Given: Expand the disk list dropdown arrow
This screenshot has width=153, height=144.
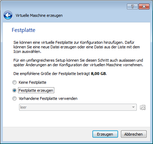Looking at the screenshot, I should 133,107.
